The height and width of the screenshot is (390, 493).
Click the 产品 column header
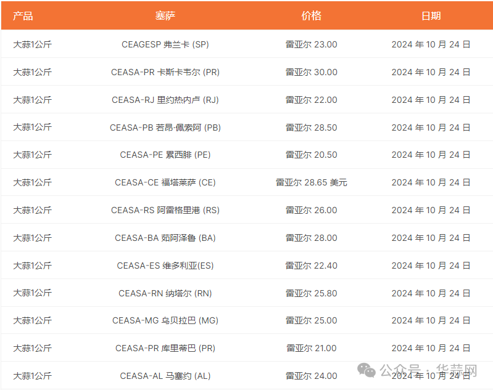23,15
